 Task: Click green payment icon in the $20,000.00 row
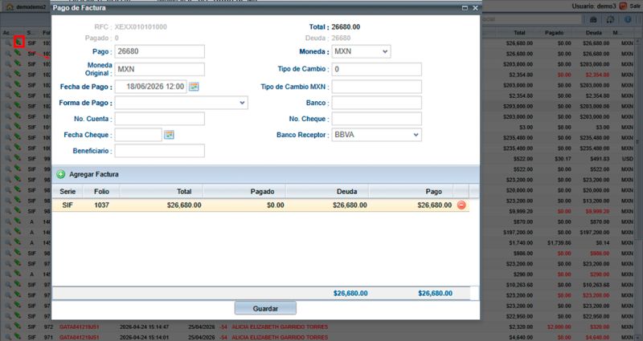[18, 189]
